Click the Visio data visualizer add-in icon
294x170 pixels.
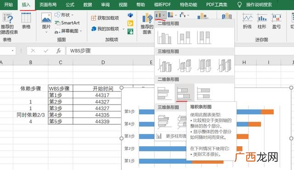pos(130,15)
